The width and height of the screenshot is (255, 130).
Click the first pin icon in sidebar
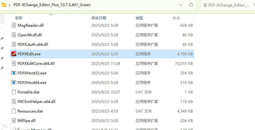tap(2, 39)
